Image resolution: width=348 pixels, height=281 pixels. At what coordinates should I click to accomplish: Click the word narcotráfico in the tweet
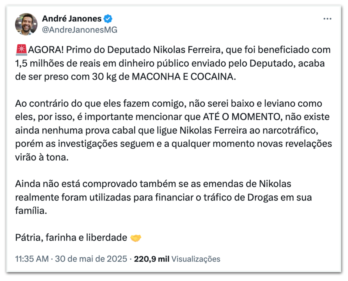pos(290,130)
